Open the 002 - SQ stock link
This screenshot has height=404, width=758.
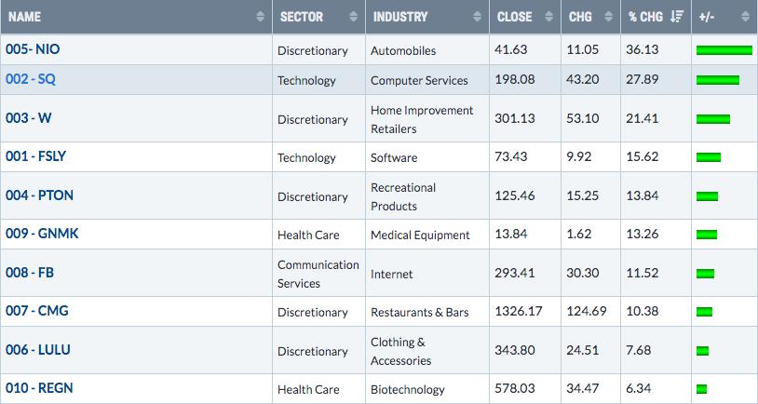pyautogui.click(x=31, y=79)
